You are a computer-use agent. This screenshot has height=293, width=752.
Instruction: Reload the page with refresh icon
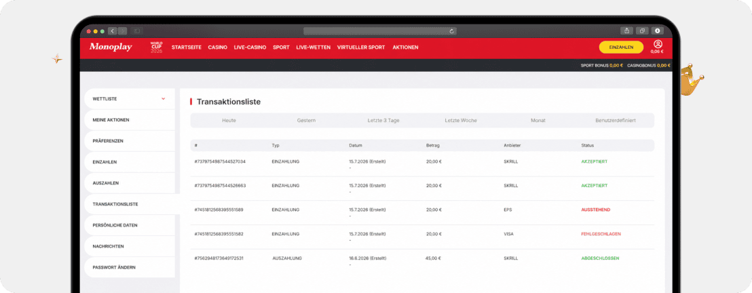pyautogui.click(x=451, y=31)
